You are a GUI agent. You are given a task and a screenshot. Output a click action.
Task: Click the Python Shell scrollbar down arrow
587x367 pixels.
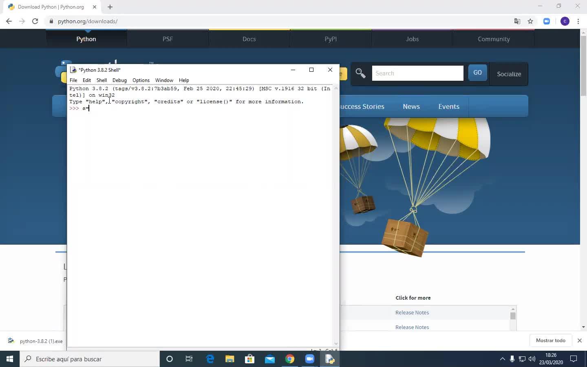coord(336,344)
